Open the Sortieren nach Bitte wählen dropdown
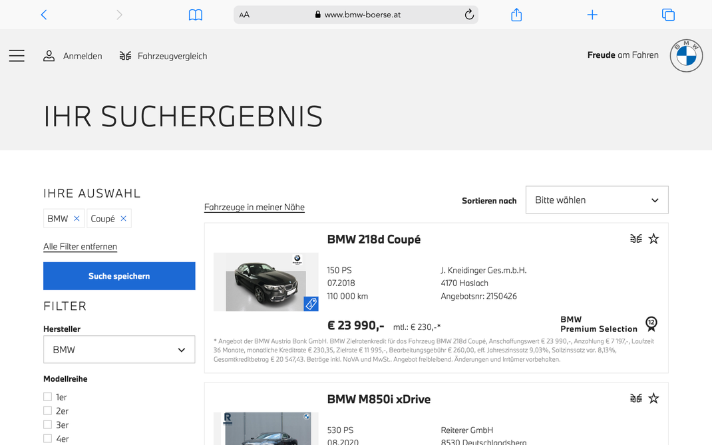This screenshot has width=712, height=445. pos(597,200)
